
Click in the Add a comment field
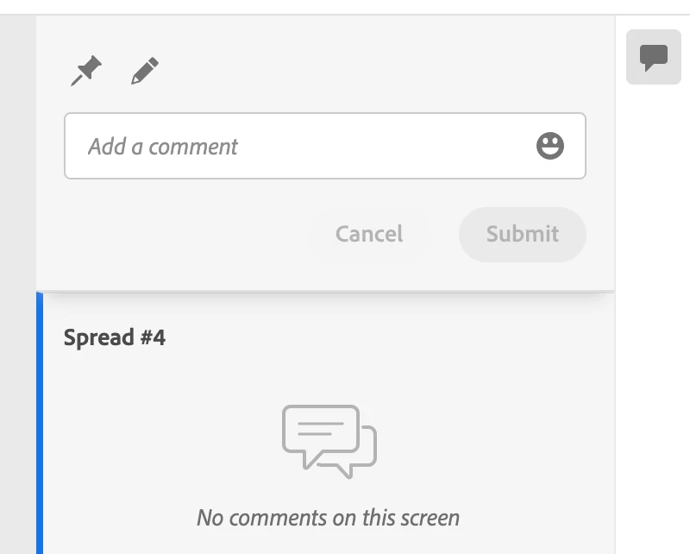point(325,146)
